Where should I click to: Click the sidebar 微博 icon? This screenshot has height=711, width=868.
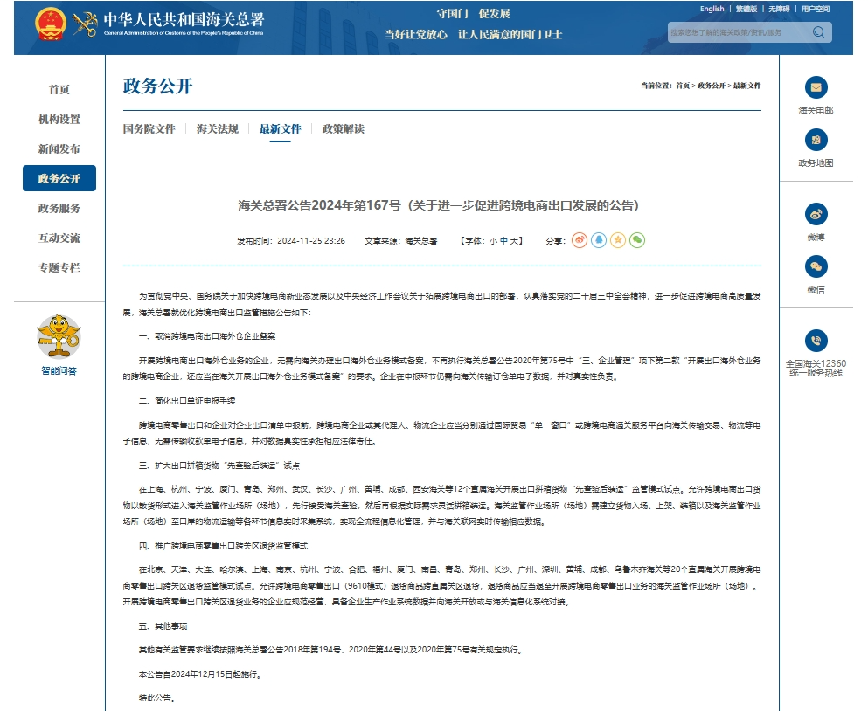click(816, 214)
